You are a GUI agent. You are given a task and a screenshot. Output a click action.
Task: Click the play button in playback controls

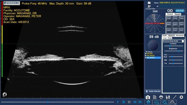(x=118, y=102)
